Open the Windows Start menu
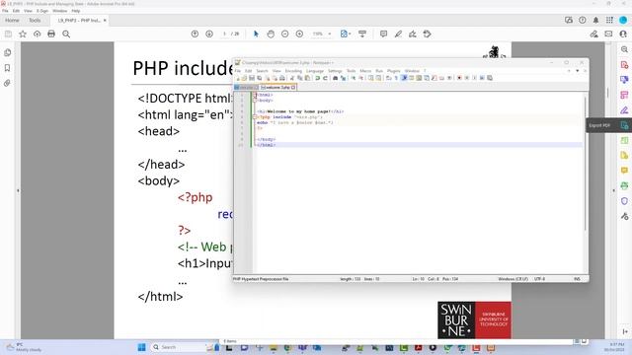Screen dimensions: 632x355 point(141,347)
